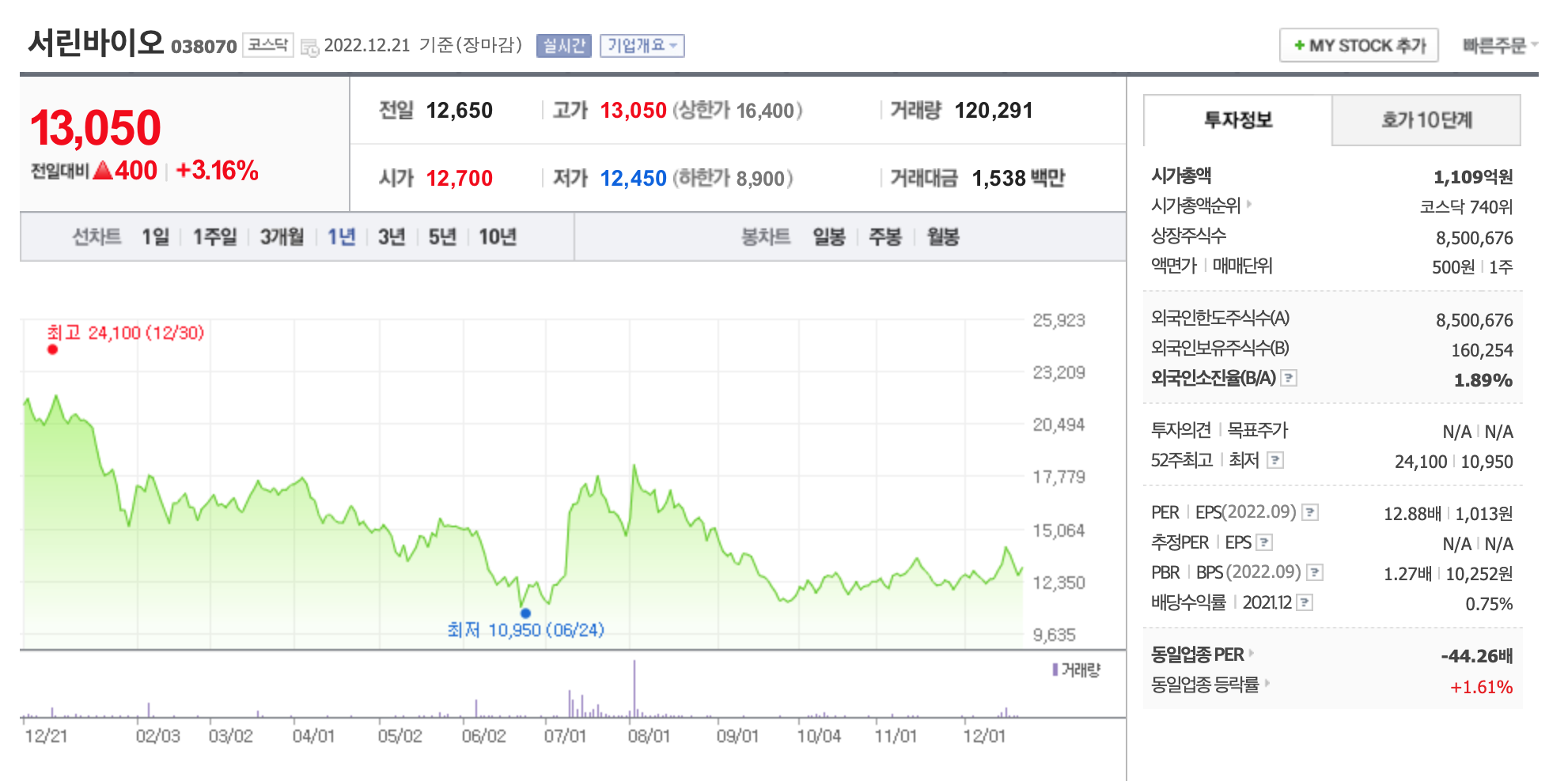Viewport: 1549px width, 781px height.
Task: Open help icon next to EPS(2022.09)
Action: 1310,512
